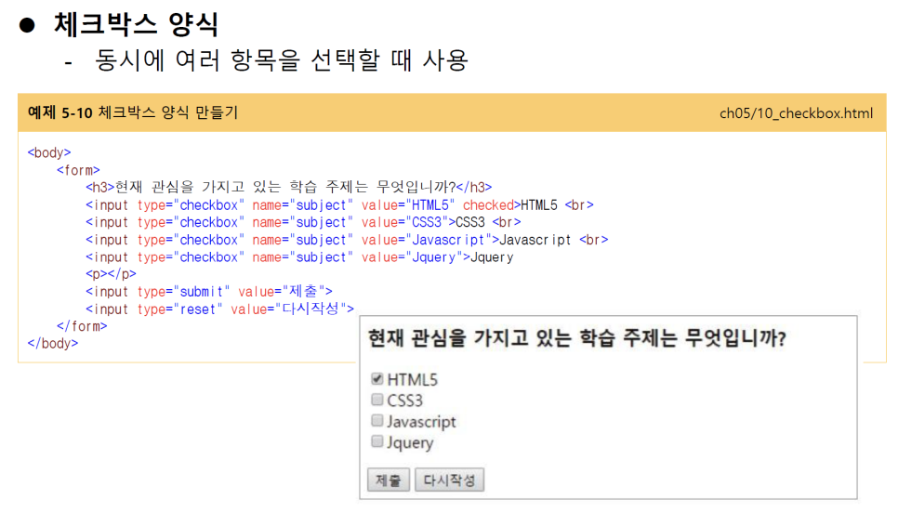This screenshot has width=898, height=513.
Task: Click the type="submit" code line
Action: 209,292
